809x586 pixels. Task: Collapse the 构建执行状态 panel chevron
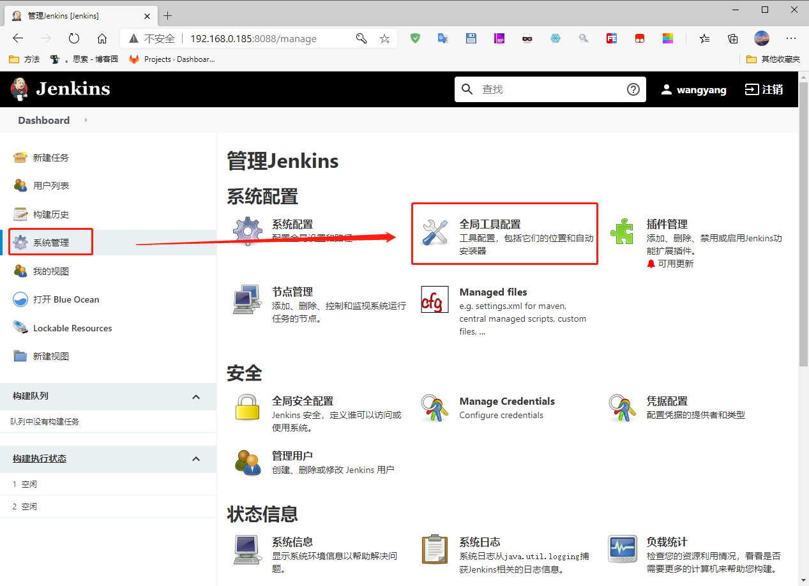coord(196,459)
